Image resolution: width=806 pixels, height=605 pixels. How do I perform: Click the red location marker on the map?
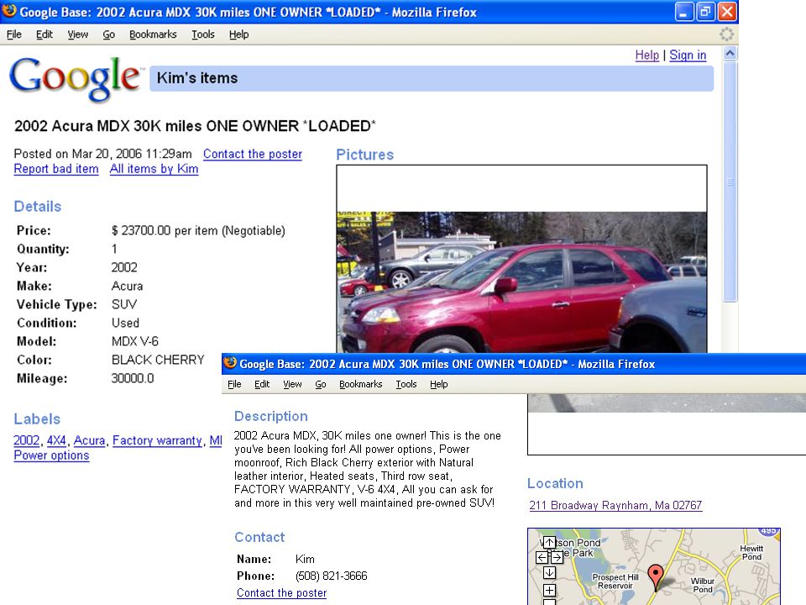tap(656, 576)
